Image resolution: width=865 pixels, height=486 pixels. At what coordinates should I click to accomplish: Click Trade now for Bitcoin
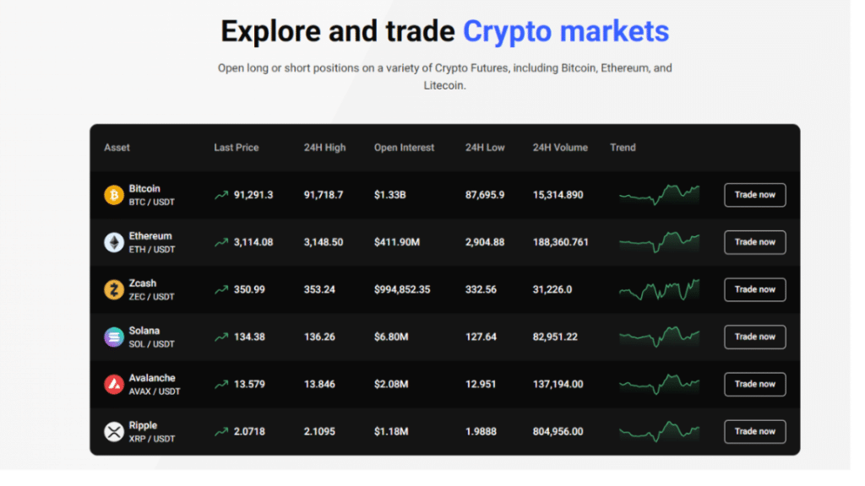(754, 194)
